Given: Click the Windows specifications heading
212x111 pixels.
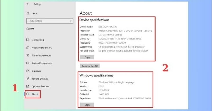Looking at the screenshot, I should click(96, 75).
